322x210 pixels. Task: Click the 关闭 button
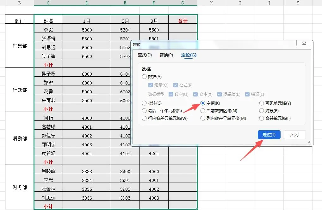pyautogui.click(x=294, y=135)
